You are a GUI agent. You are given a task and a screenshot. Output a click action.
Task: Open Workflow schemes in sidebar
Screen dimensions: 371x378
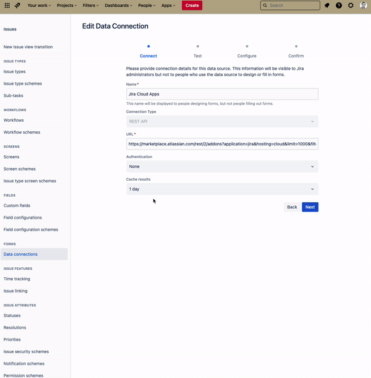[22, 132]
